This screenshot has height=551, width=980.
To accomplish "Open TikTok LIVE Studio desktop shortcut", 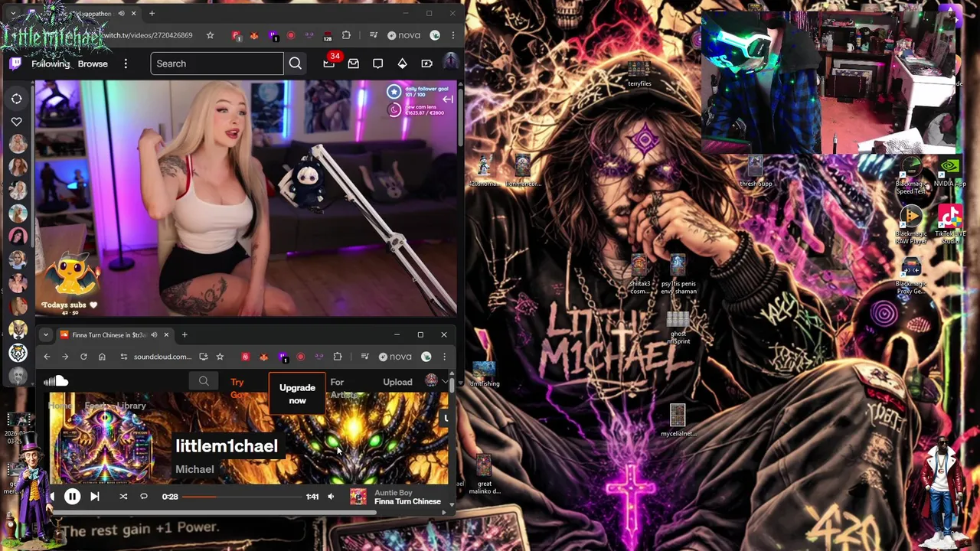I will tap(949, 225).
